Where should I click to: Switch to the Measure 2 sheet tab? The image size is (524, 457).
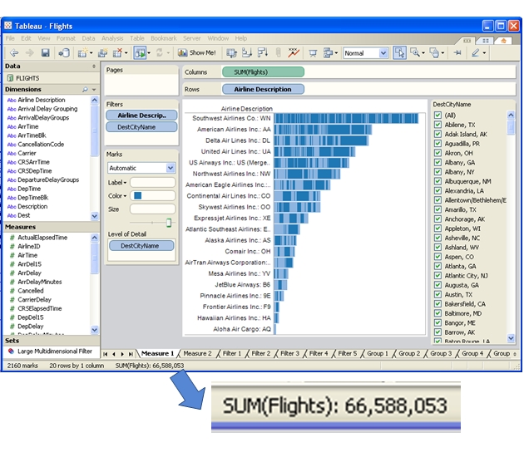[x=197, y=353]
